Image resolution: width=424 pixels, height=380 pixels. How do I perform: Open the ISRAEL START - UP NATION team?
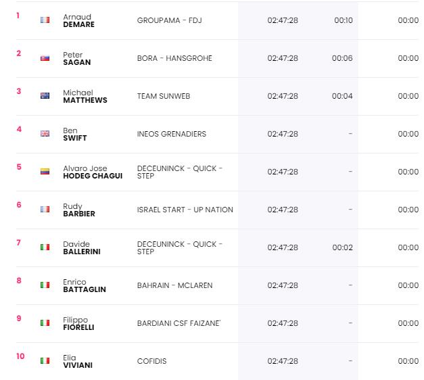tap(185, 210)
